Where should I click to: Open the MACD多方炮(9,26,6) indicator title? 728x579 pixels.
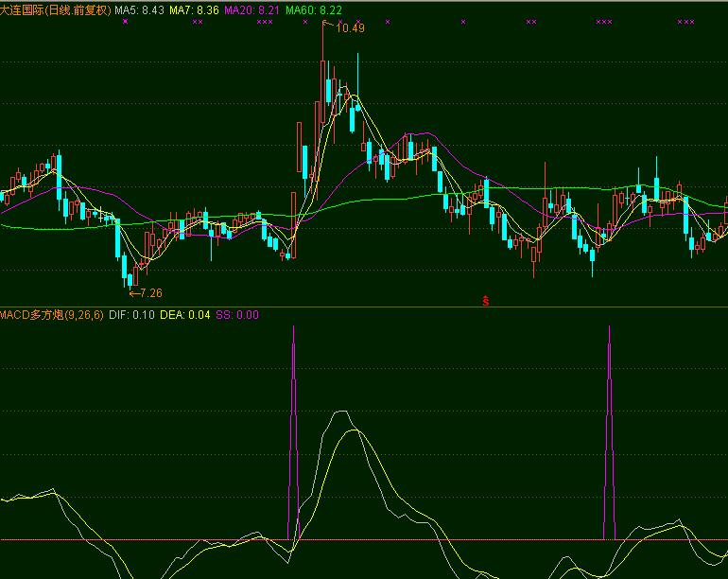[x=52, y=315]
